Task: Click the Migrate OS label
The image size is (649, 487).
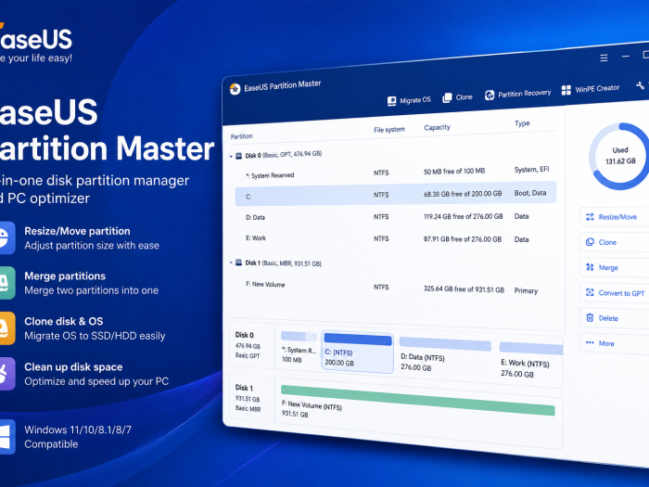Action: (x=415, y=100)
